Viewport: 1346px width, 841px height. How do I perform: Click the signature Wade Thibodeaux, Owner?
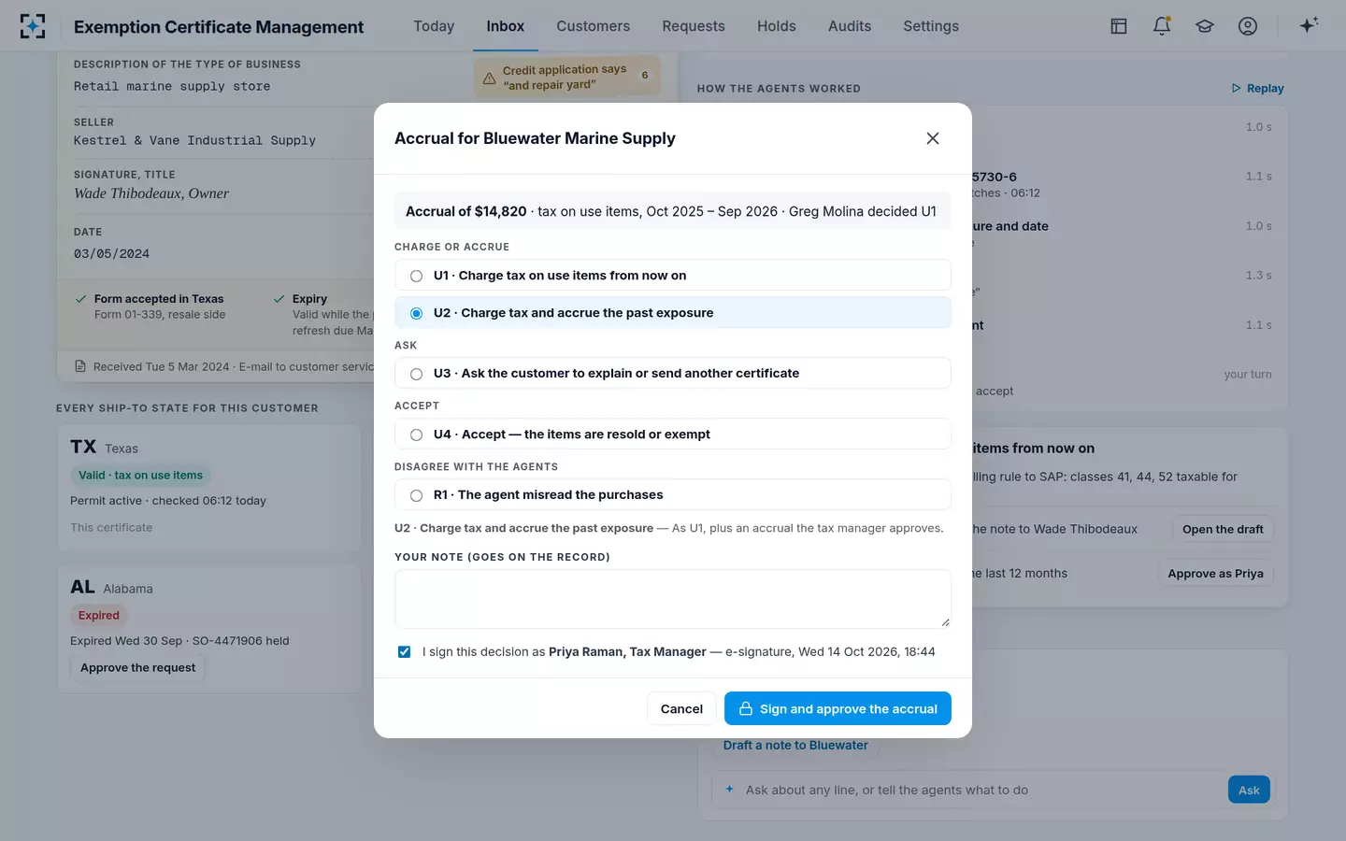[x=151, y=193]
